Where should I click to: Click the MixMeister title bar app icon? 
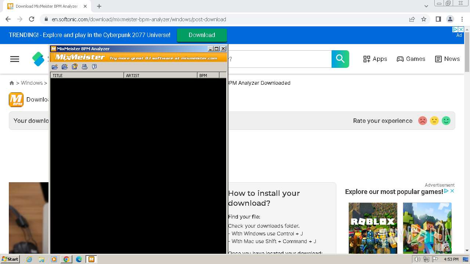point(54,48)
